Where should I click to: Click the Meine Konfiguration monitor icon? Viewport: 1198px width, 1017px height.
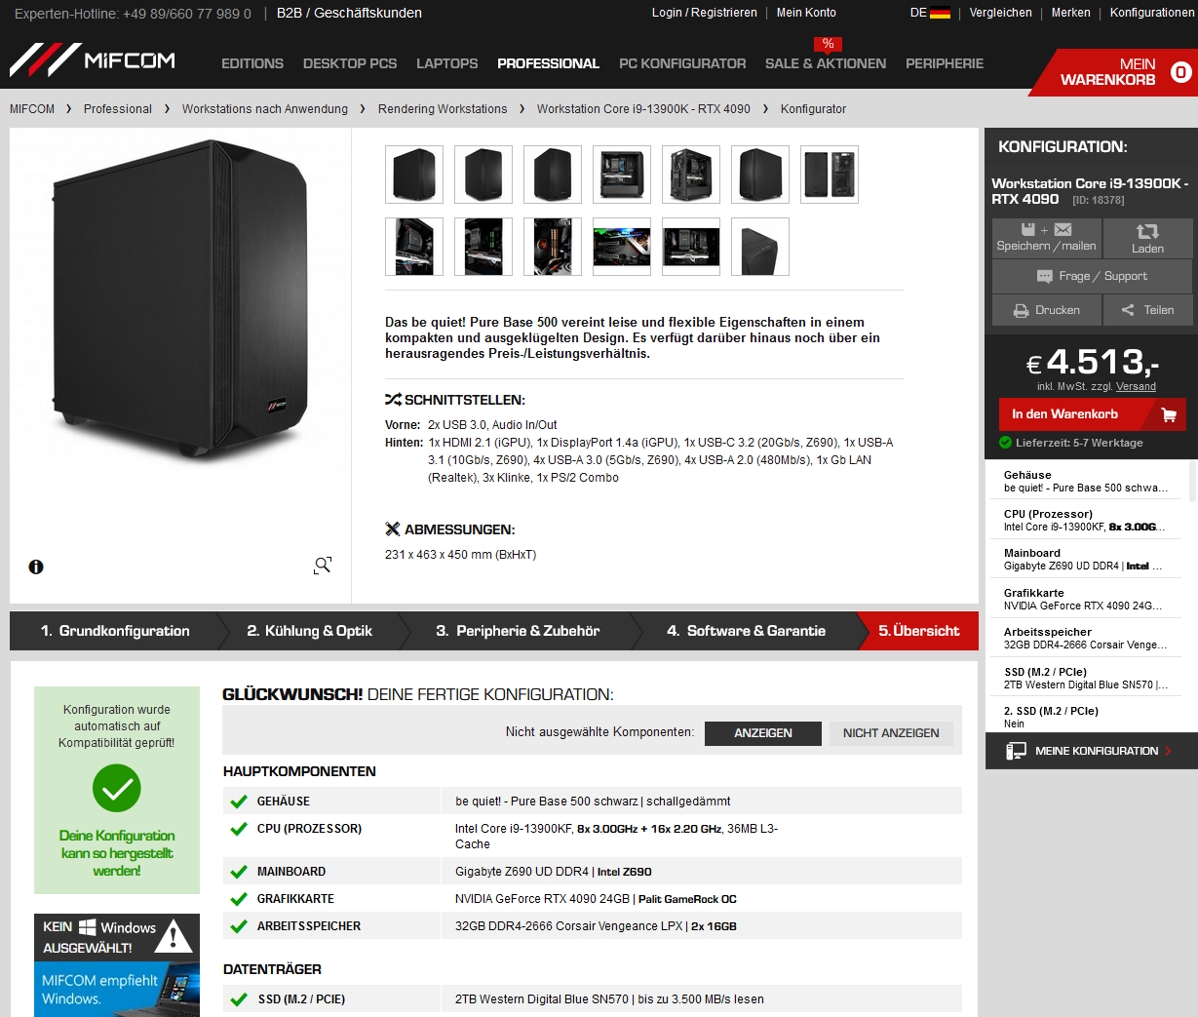tap(1016, 751)
